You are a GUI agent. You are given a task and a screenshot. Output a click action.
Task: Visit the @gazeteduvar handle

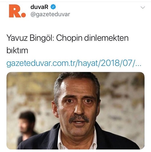click(x=50, y=14)
